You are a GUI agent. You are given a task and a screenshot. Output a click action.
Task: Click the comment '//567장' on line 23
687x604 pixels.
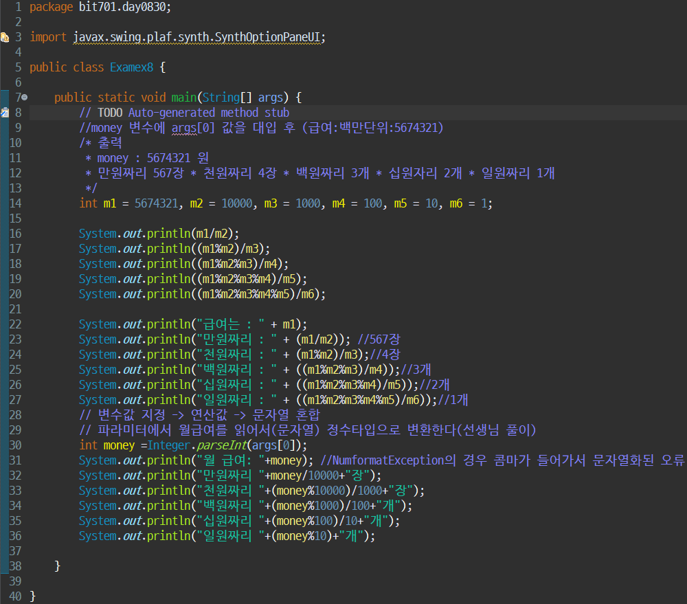(379, 339)
